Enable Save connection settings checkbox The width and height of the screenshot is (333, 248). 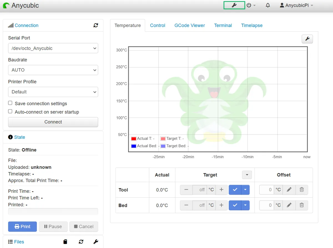10,103
